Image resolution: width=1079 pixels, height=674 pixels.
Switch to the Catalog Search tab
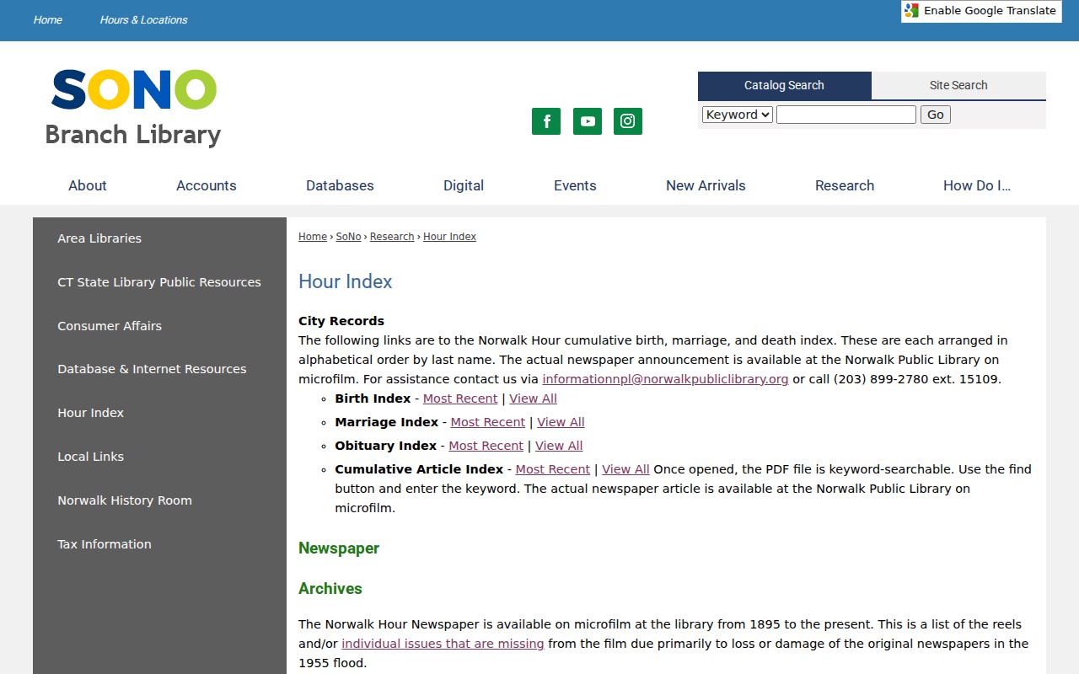coord(784,85)
